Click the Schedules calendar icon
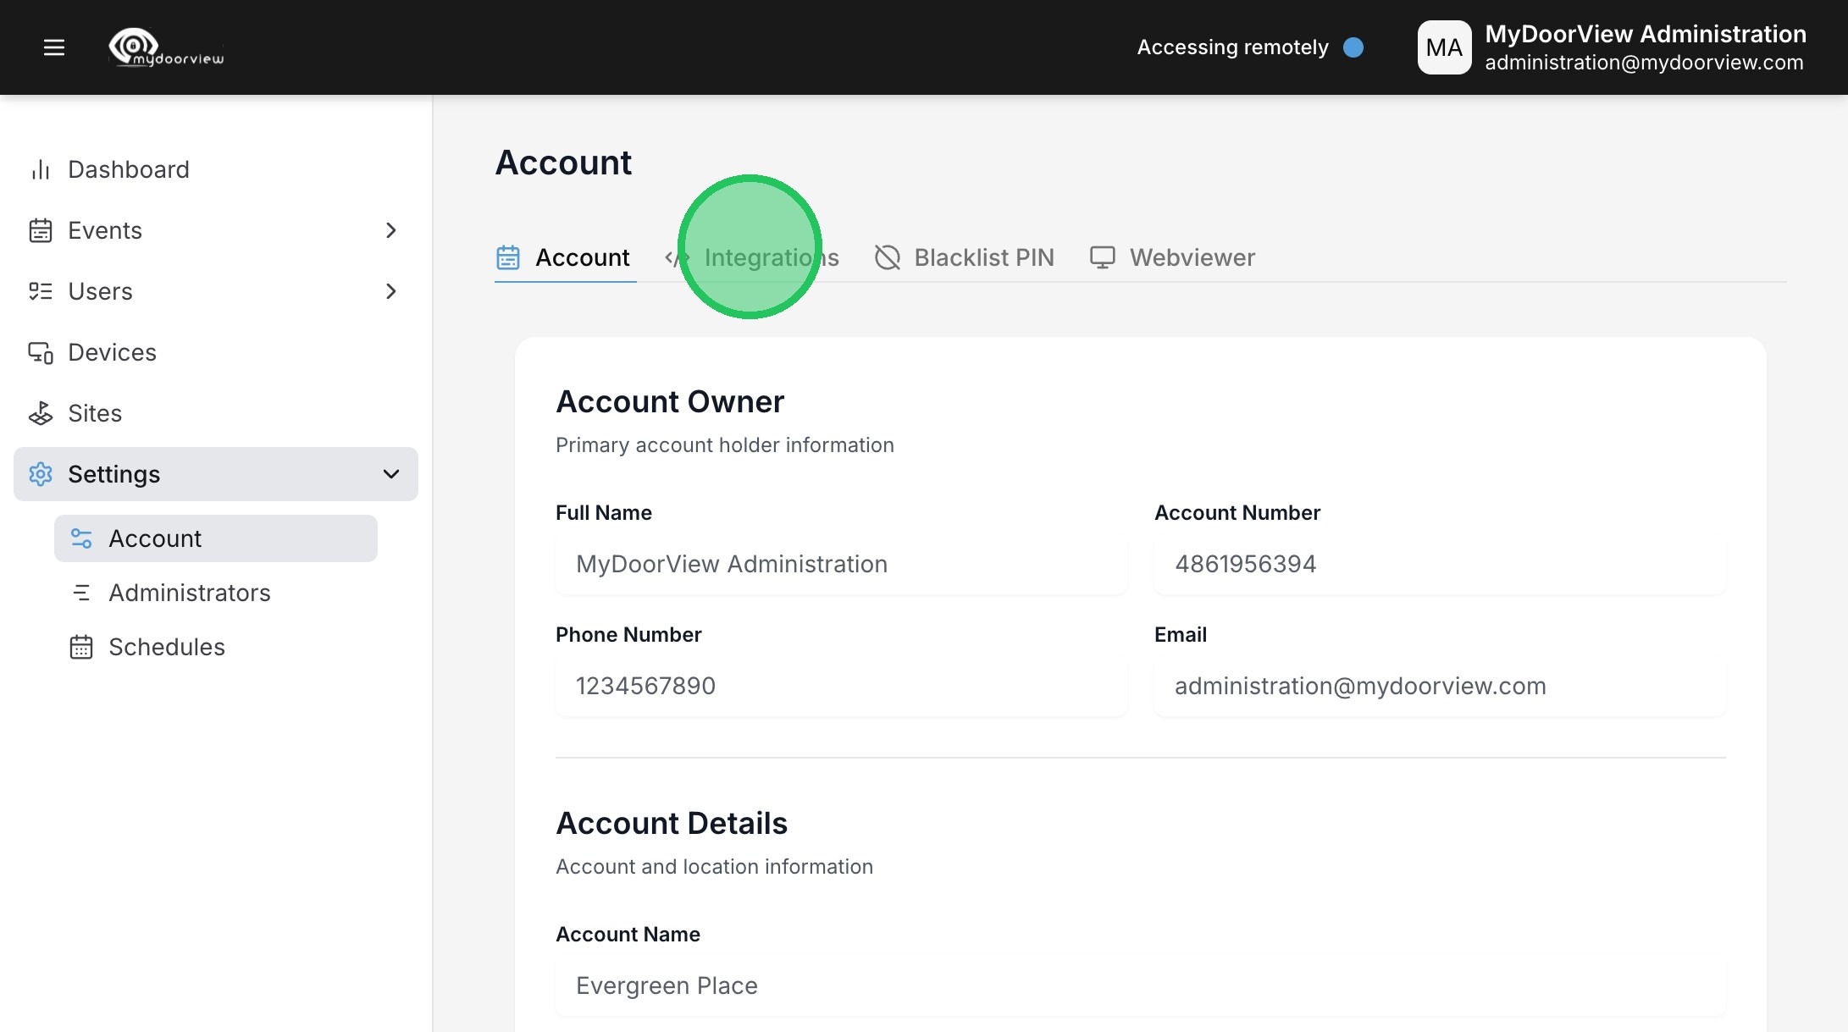Viewport: 1848px width, 1032px height. 81,647
